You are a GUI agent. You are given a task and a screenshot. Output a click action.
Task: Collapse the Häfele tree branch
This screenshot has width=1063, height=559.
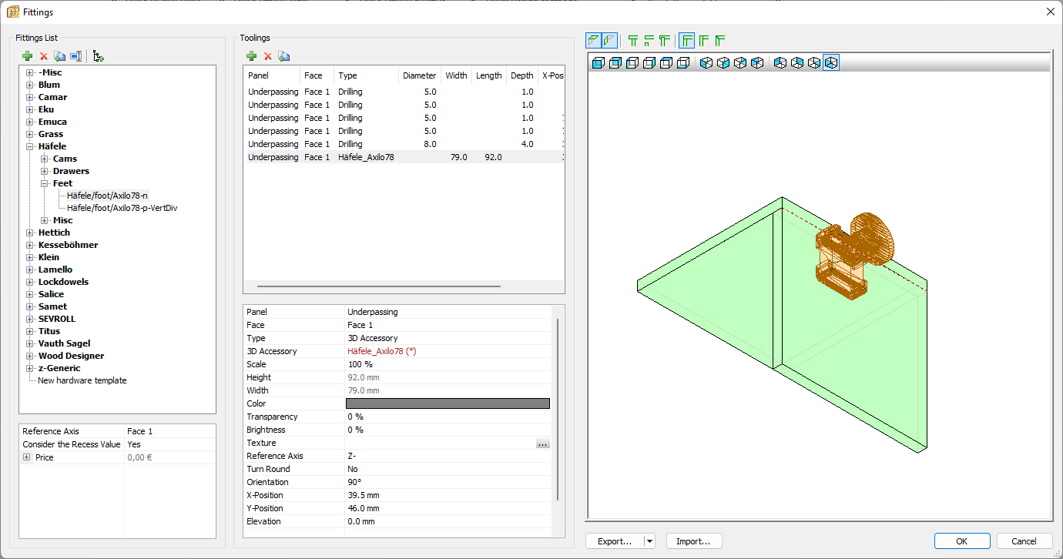(x=30, y=146)
